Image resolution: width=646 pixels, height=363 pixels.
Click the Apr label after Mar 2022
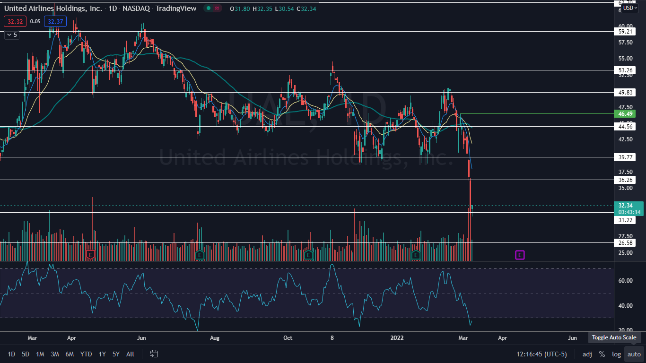[x=502, y=338]
